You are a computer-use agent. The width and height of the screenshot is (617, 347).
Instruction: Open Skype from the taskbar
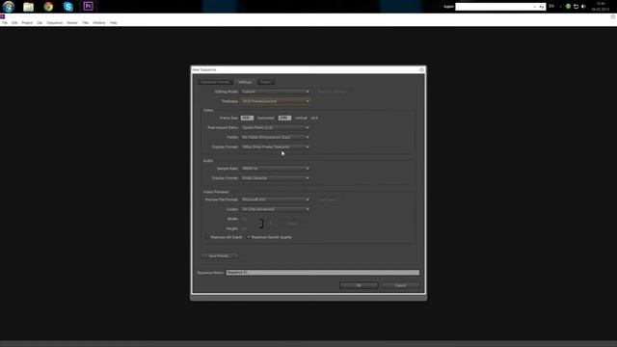pyautogui.click(x=68, y=7)
